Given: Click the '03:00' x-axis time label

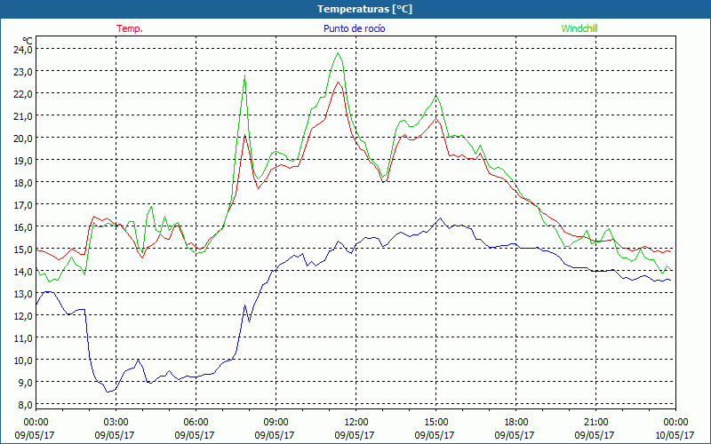Looking at the screenshot, I should click(116, 423).
